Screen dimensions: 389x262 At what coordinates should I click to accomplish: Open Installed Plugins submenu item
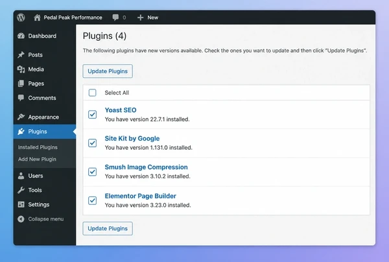[x=38, y=147]
